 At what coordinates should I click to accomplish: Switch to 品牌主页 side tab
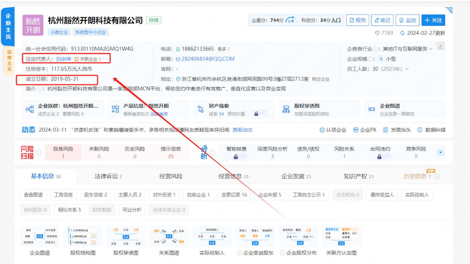click(9, 60)
